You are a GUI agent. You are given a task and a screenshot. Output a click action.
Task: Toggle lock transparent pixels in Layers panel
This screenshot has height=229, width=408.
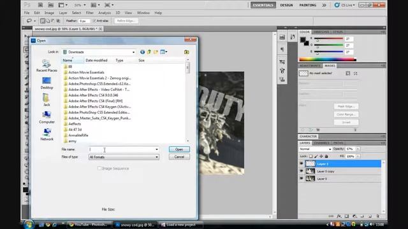pos(310,156)
